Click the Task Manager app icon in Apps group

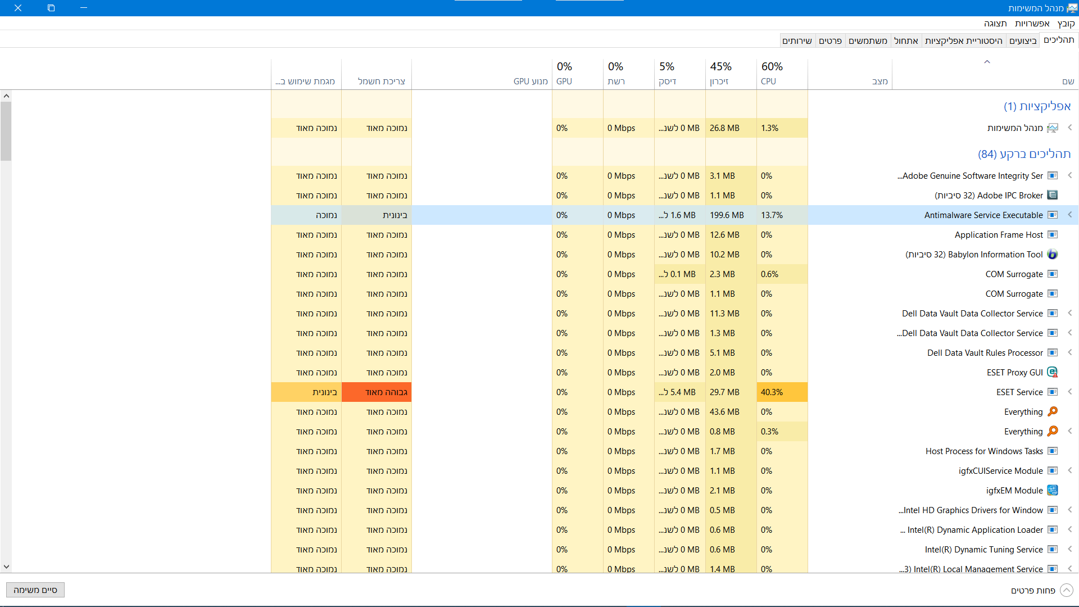pyautogui.click(x=1053, y=128)
